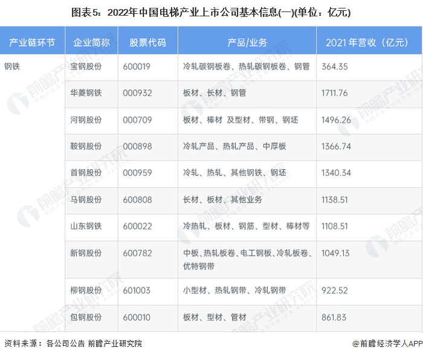Select stock code 000959

137,173
